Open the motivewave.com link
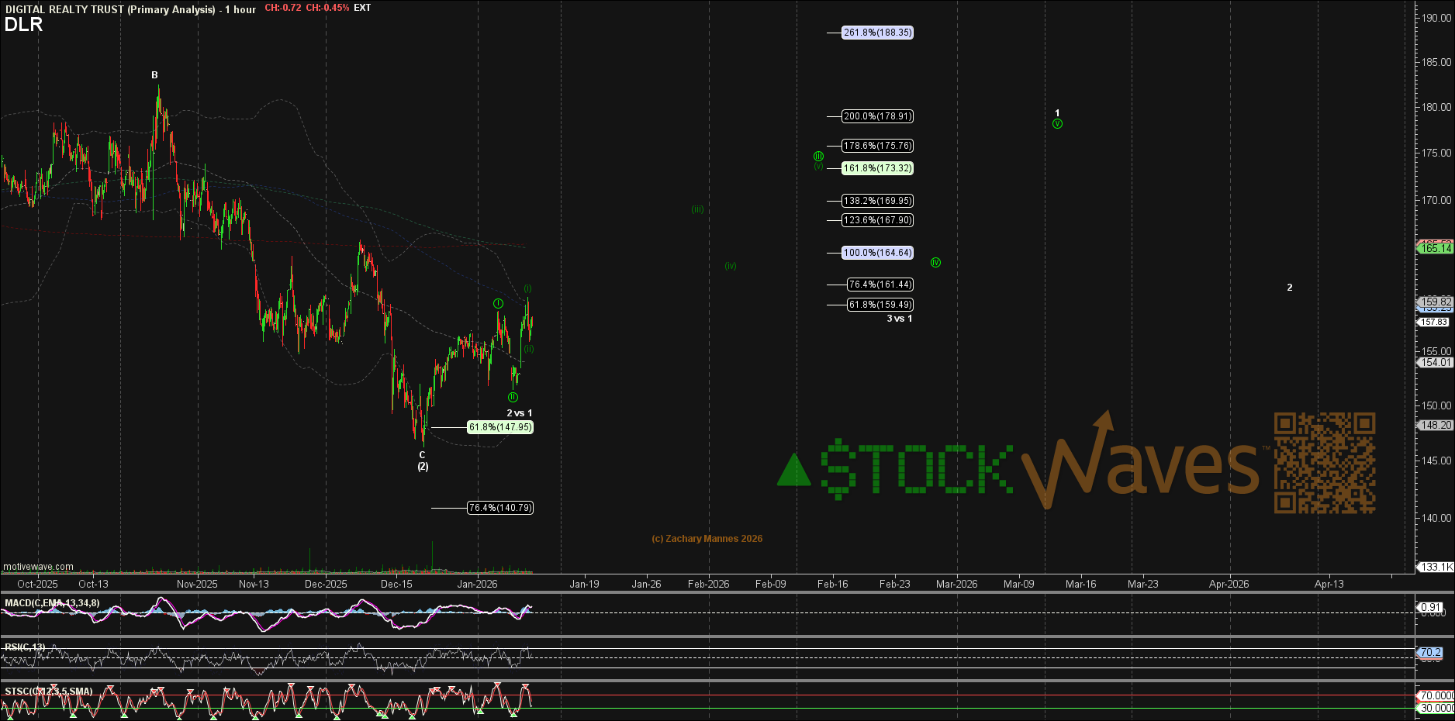The width and height of the screenshot is (1455, 721). 38,567
